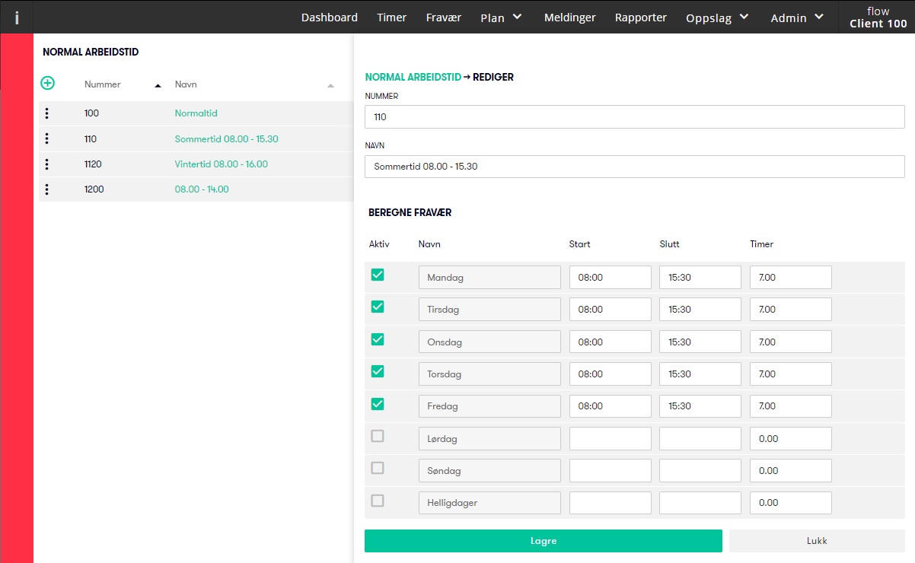Enable the Søndag active checkbox
This screenshot has width=915, height=563.
click(378, 468)
